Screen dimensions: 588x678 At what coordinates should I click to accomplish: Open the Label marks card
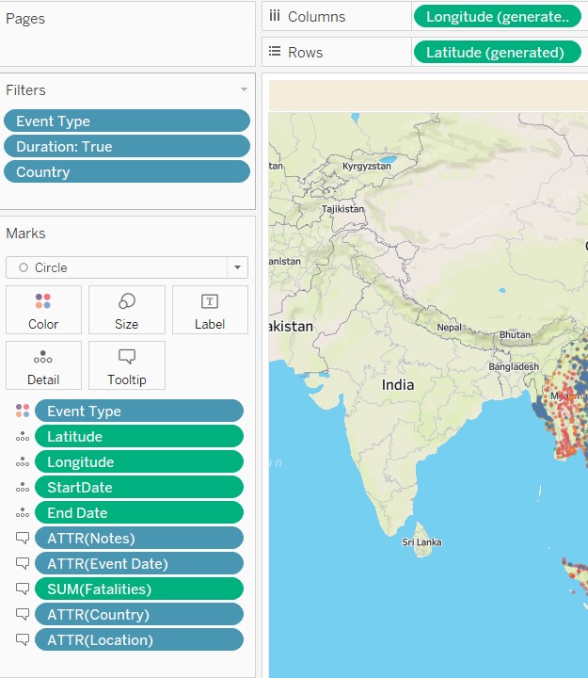[210, 311]
